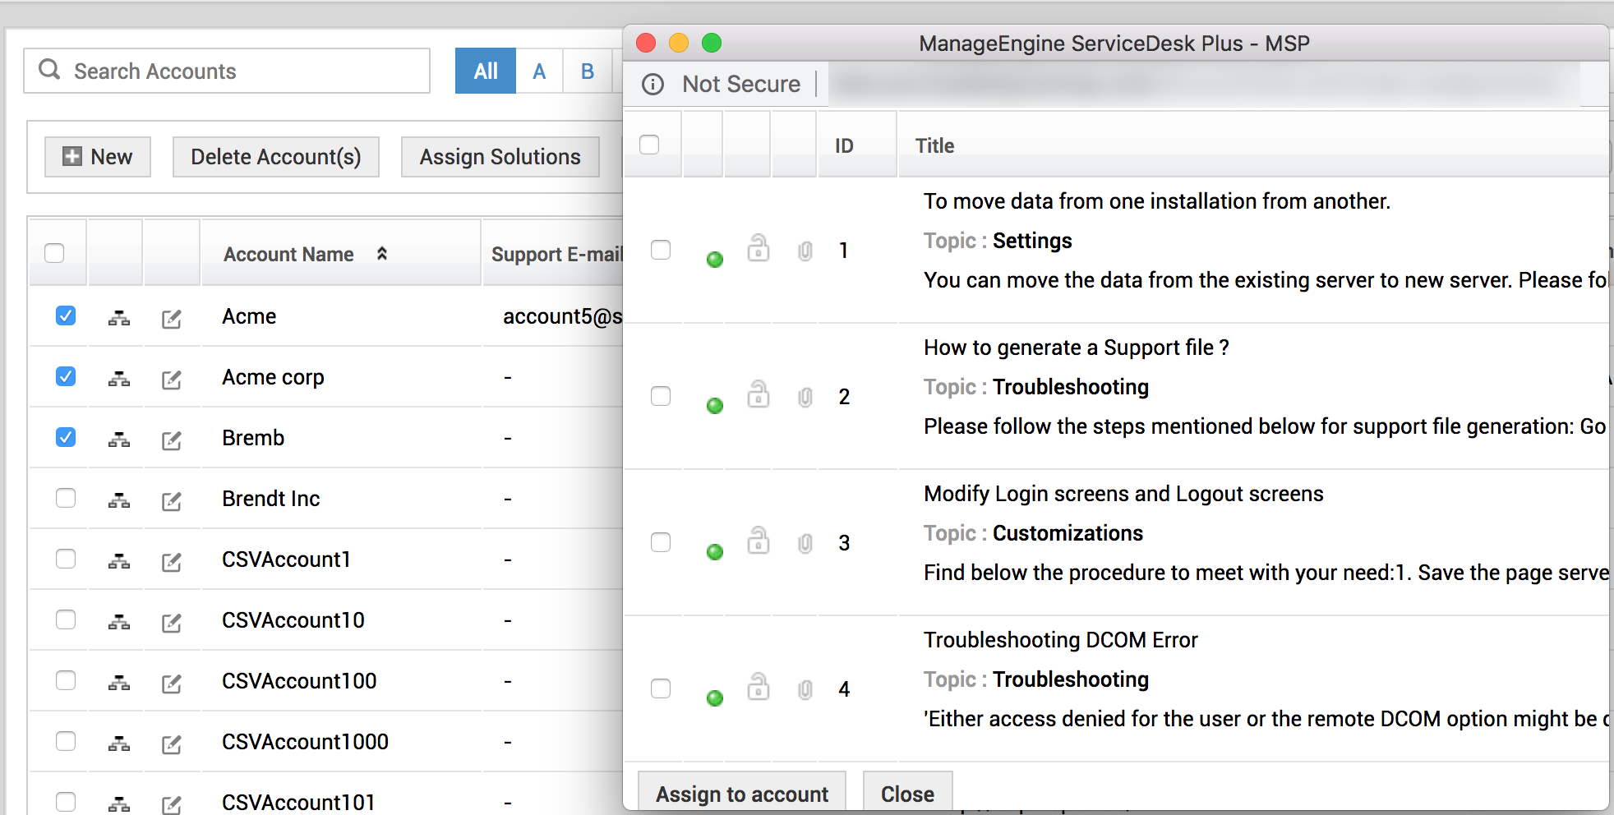Click the unlock icon on Troubleshooting DCOM Error
The height and width of the screenshot is (815, 1614).
coord(758,688)
